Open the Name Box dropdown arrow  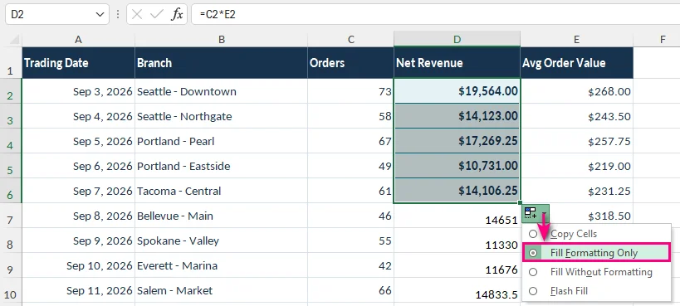click(x=100, y=14)
